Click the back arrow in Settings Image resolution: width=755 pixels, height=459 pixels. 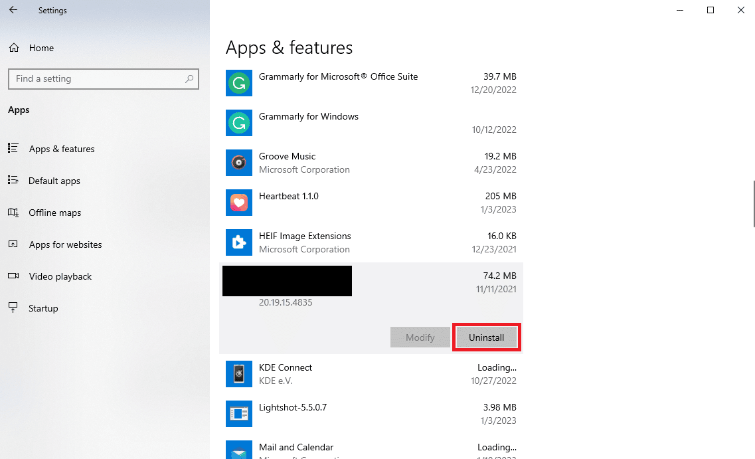coord(13,11)
